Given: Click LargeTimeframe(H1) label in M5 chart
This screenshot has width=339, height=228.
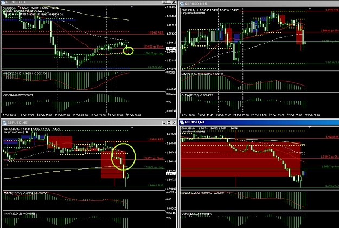Looking at the screenshot, I should (16, 132).
